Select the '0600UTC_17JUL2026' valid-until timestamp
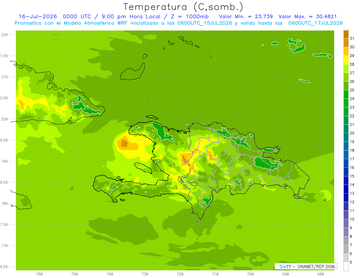 (315, 23)
